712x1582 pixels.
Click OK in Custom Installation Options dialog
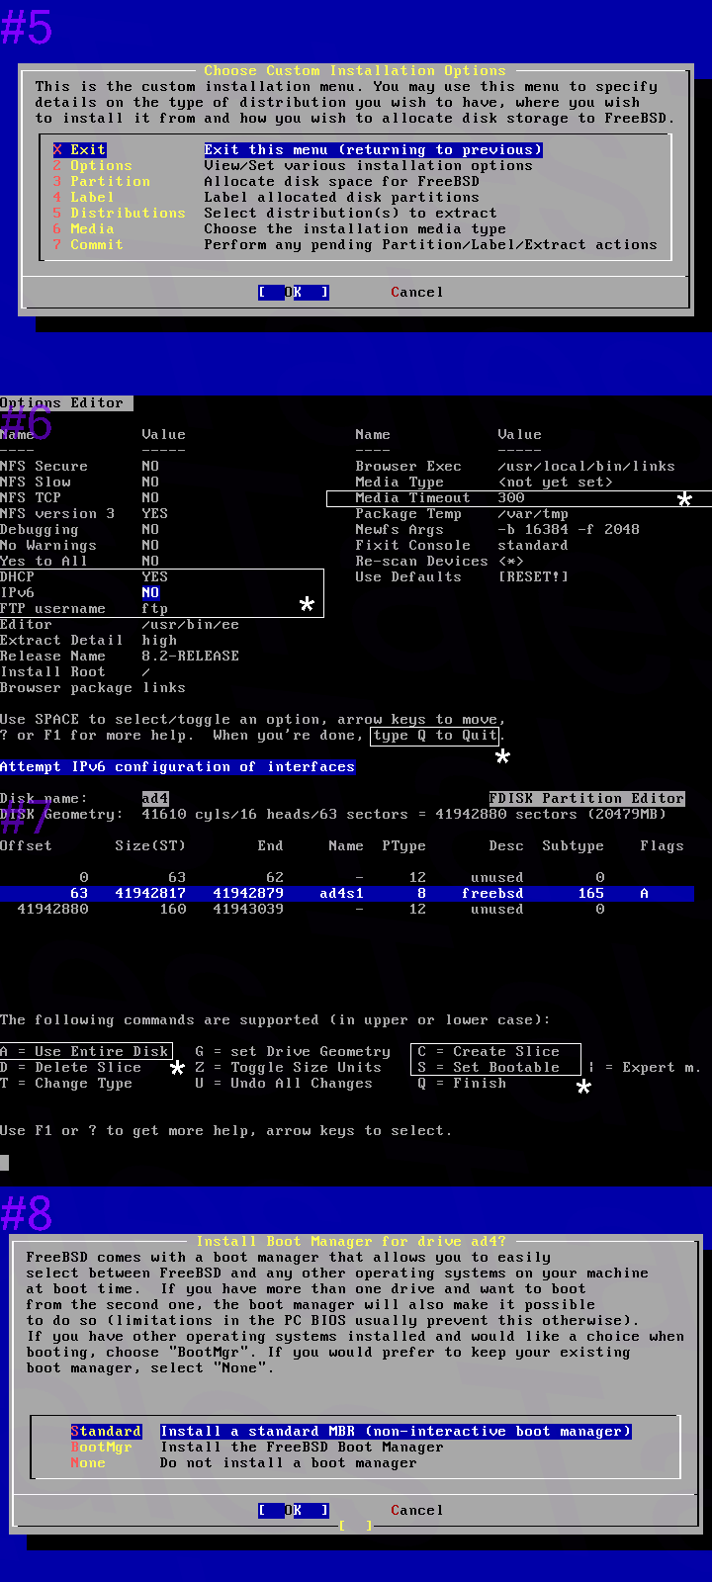coord(293,293)
